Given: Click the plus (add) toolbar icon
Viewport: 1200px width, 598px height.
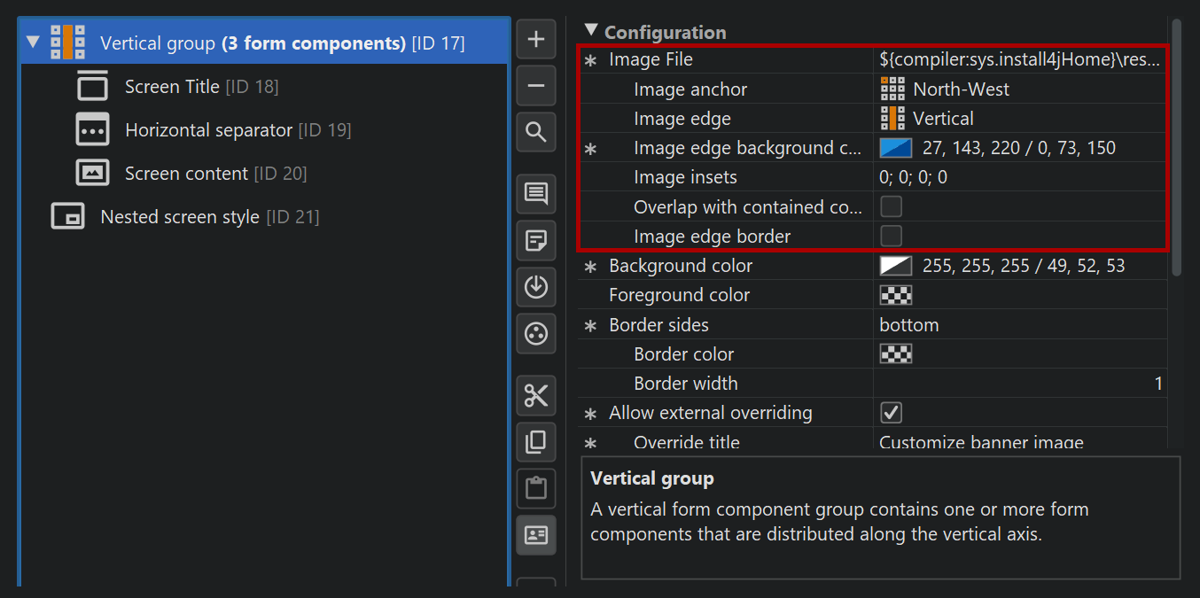Looking at the screenshot, I should (x=536, y=40).
